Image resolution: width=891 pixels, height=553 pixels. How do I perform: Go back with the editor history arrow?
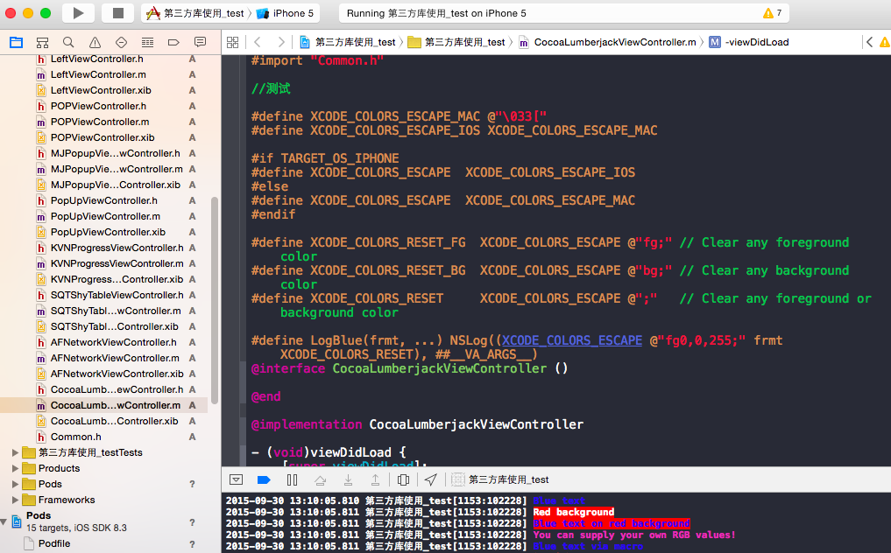point(258,42)
